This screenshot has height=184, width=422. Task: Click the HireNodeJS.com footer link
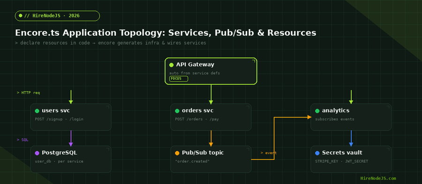click(378, 178)
